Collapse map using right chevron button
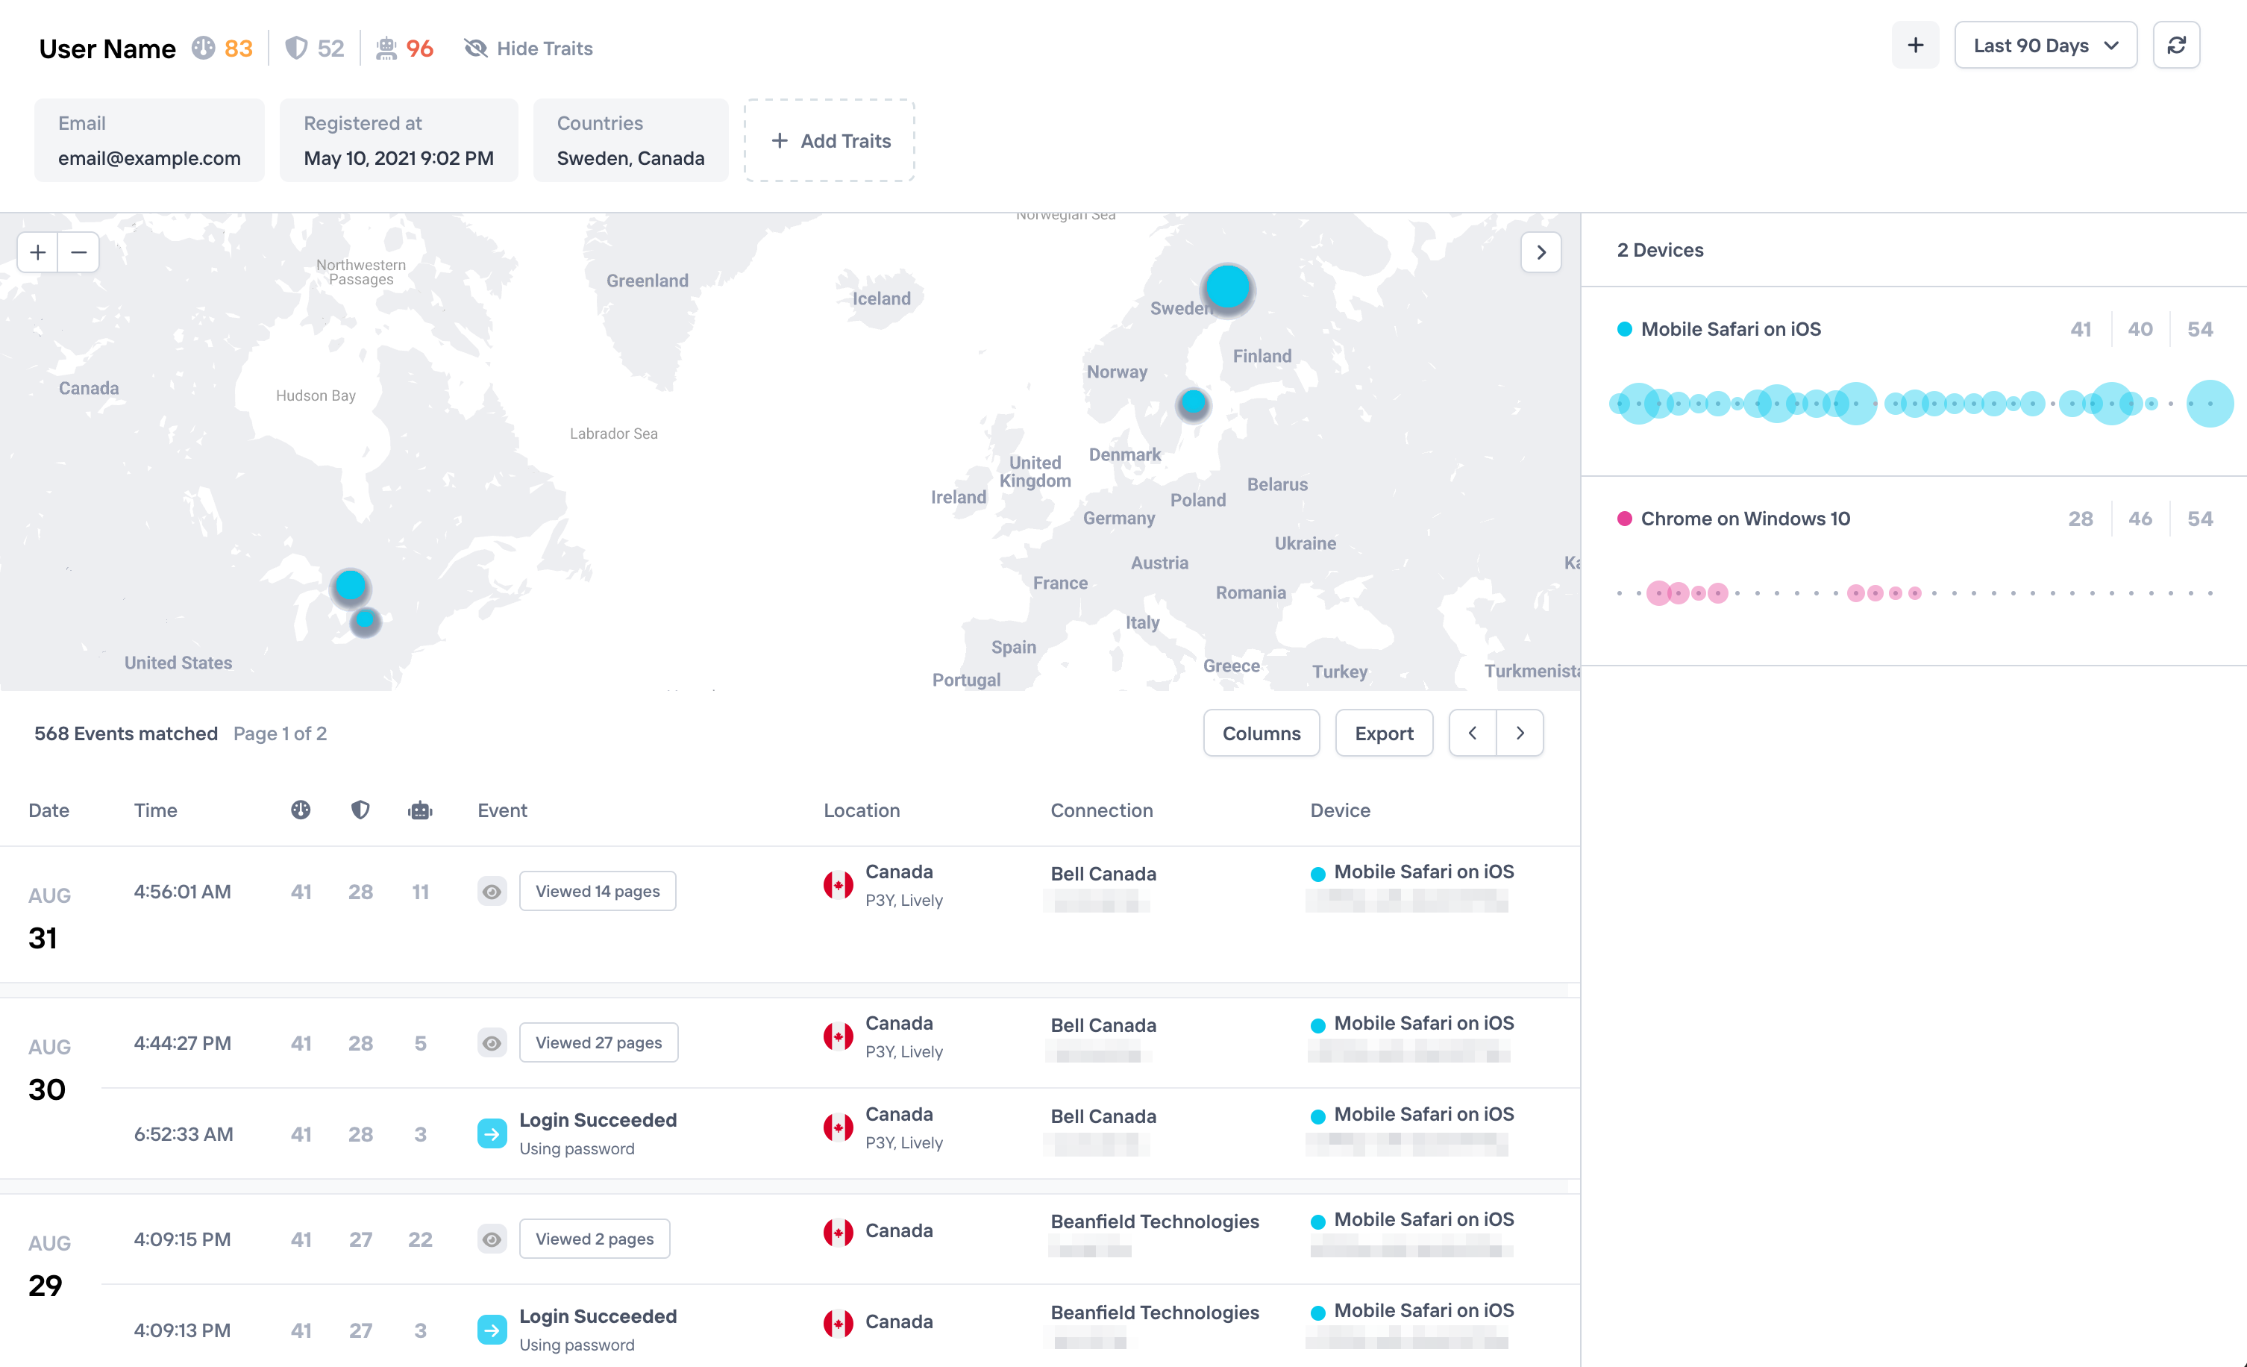Viewport: 2247px width, 1367px height. 1541,253
